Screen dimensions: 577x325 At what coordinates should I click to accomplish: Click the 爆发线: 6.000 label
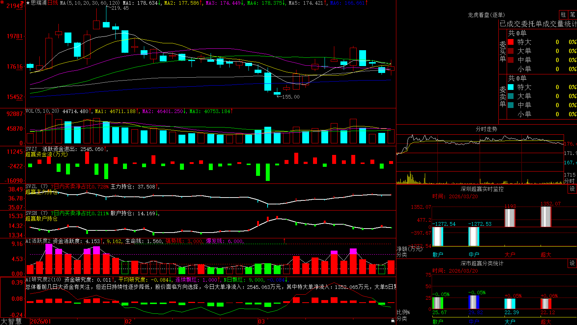(225, 241)
